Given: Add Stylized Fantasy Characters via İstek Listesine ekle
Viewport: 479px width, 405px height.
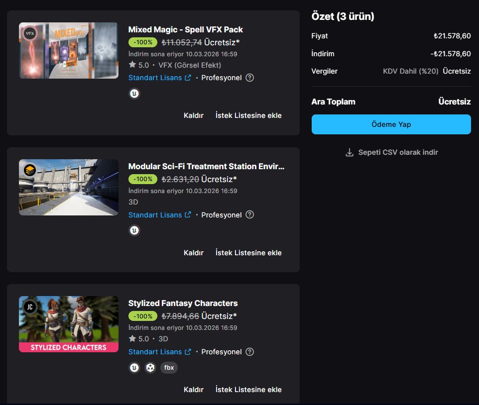Looking at the screenshot, I should 248,390.
